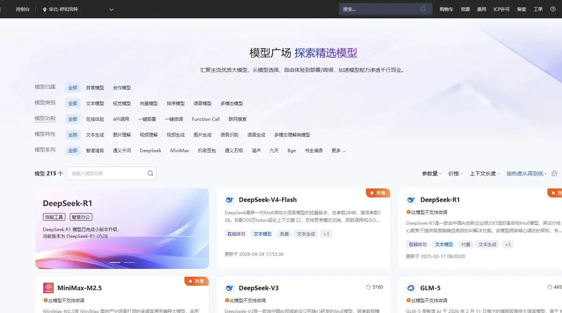Select 合作模型 filter
The width and height of the screenshot is (562, 313).
point(122,88)
